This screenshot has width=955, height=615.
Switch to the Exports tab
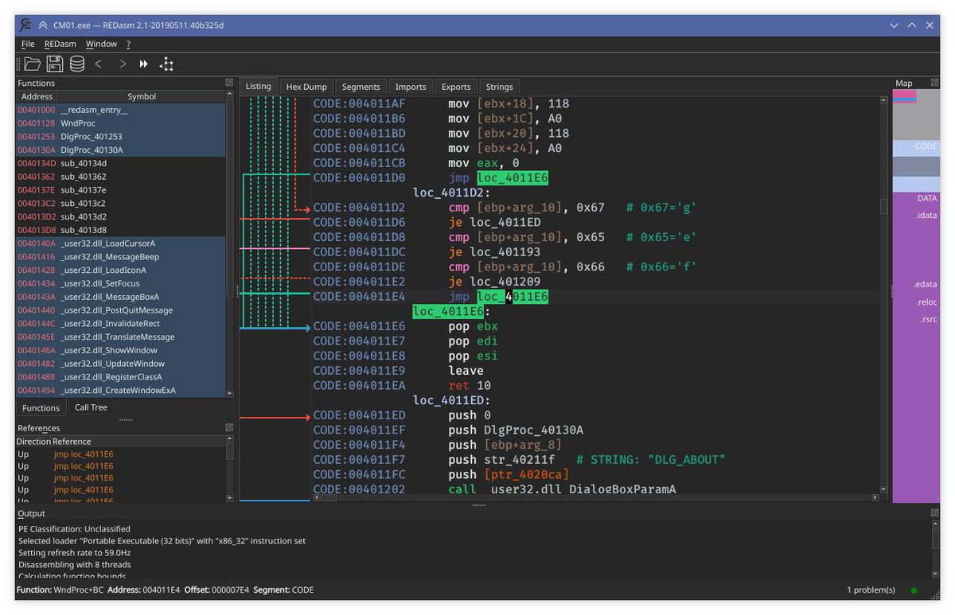[456, 87]
